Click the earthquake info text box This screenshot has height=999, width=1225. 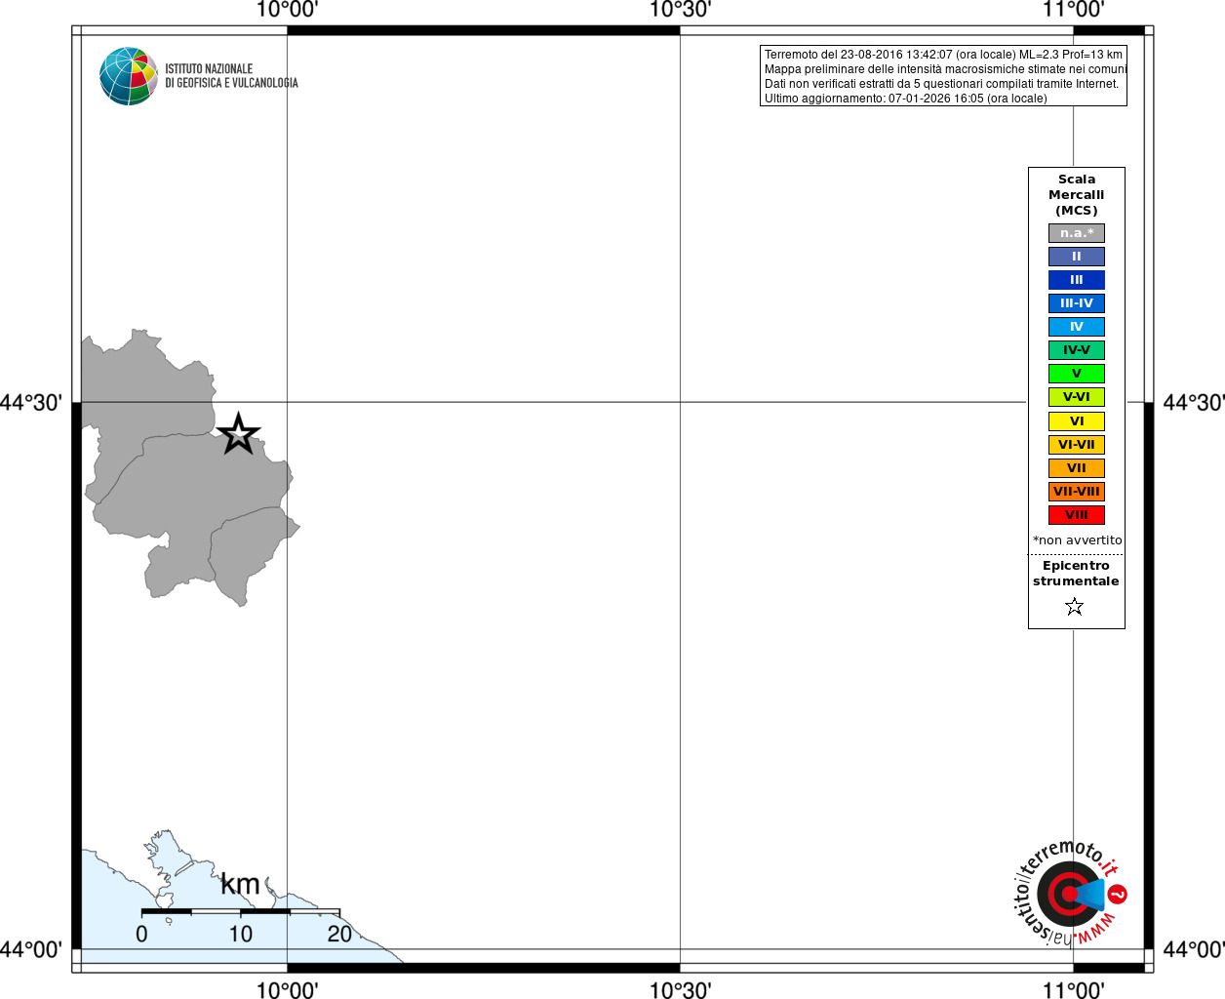click(943, 76)
